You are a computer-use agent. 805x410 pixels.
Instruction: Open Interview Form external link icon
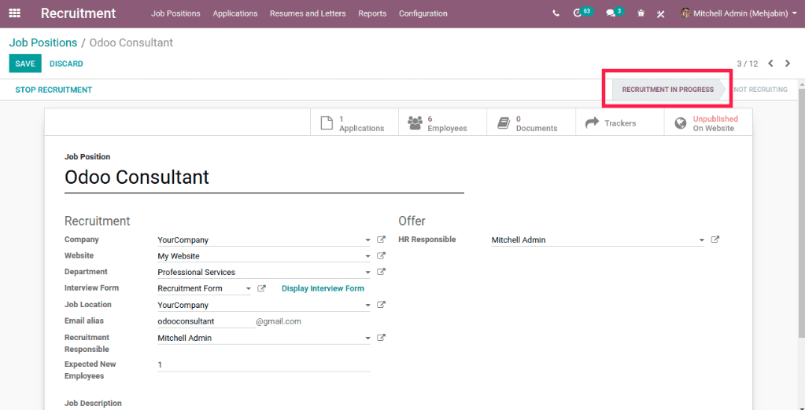coord(261,288)
